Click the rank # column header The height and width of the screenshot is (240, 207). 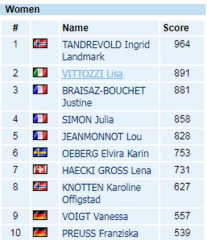pos(15,28)
